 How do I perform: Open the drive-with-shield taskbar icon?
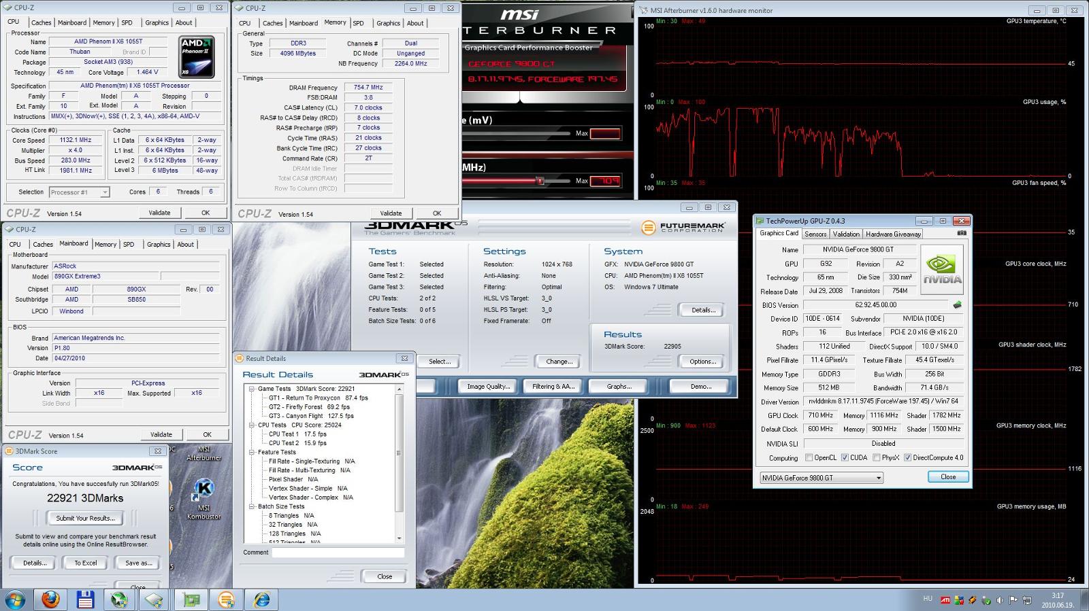click(x=155, y=600)
